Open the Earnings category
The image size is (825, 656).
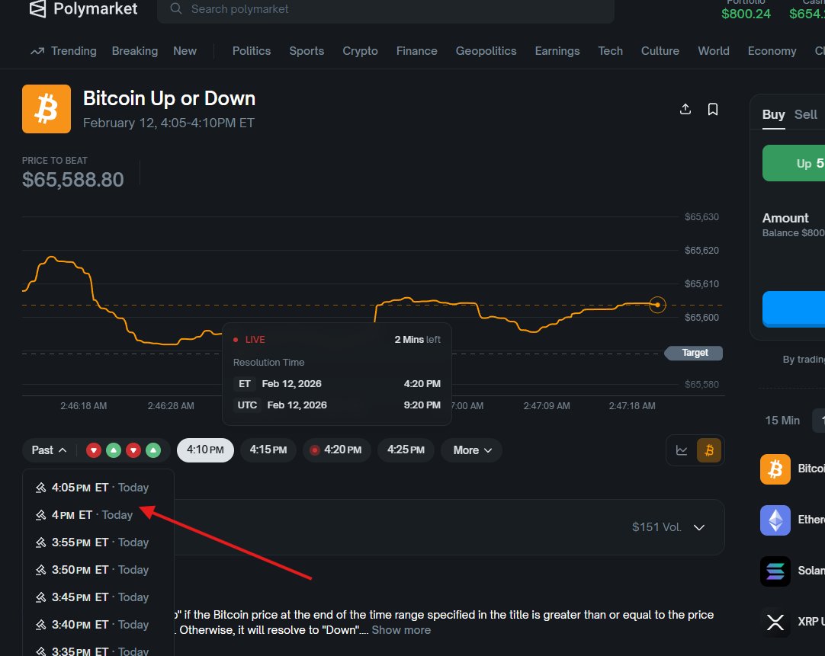(x=557, y=51)
